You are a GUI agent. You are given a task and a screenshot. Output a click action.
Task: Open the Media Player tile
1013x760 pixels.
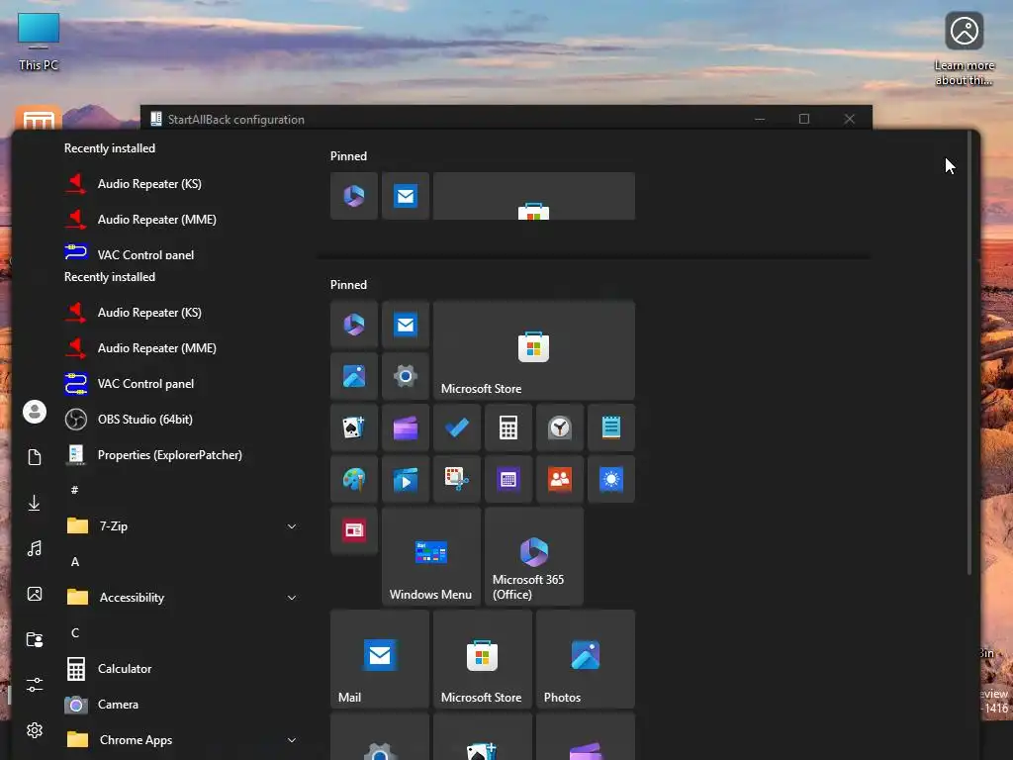(405, 479)
